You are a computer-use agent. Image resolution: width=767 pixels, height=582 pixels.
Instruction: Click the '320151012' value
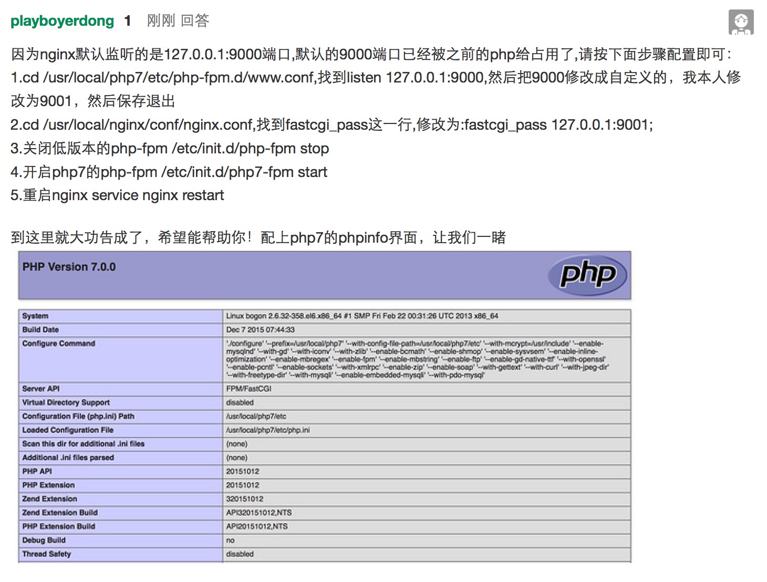click(x=244, y=498)
